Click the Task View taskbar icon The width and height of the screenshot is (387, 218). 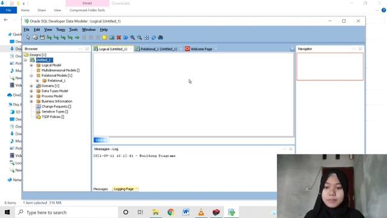click(x=140, y=212)
